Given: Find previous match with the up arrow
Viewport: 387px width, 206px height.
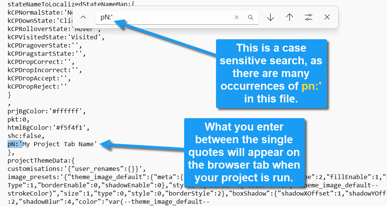Looking at the screenshot, I should tap(289, 17).
